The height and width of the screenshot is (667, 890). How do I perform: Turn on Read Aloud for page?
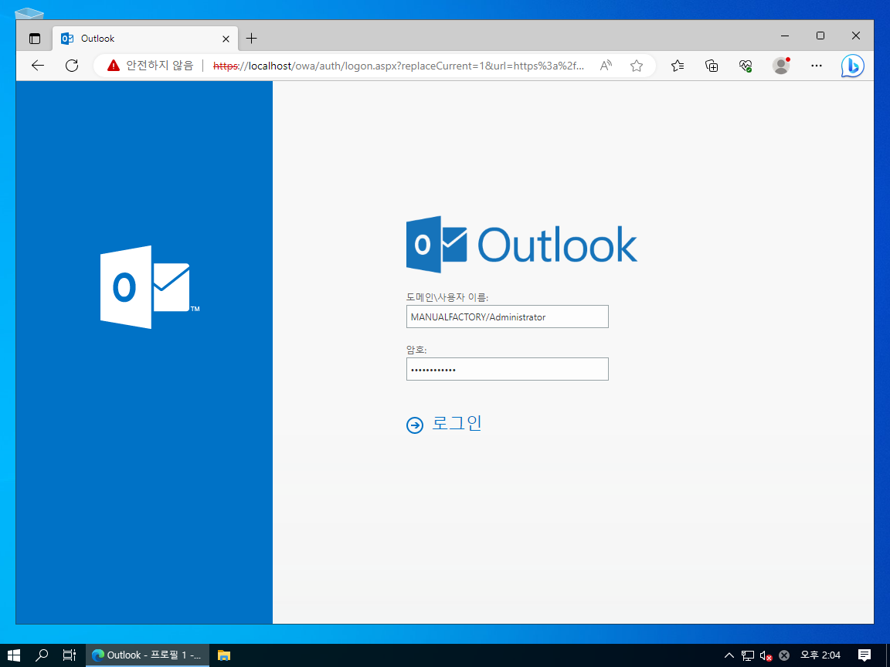[606, 66]
